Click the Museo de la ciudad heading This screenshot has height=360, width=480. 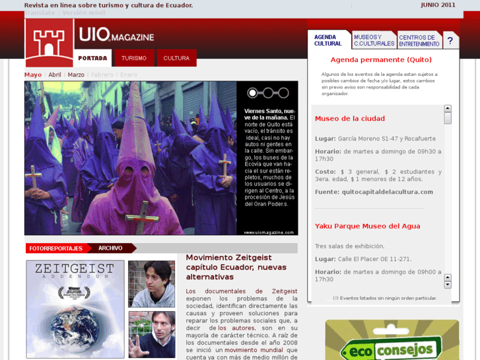350,119
